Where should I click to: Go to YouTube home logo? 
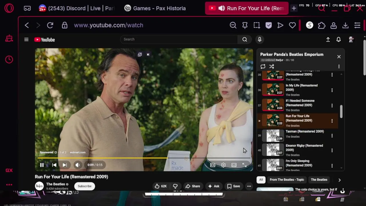(x=45, y=40)
